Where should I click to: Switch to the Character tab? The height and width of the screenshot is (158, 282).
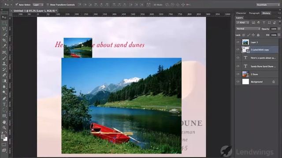point(241,13)
